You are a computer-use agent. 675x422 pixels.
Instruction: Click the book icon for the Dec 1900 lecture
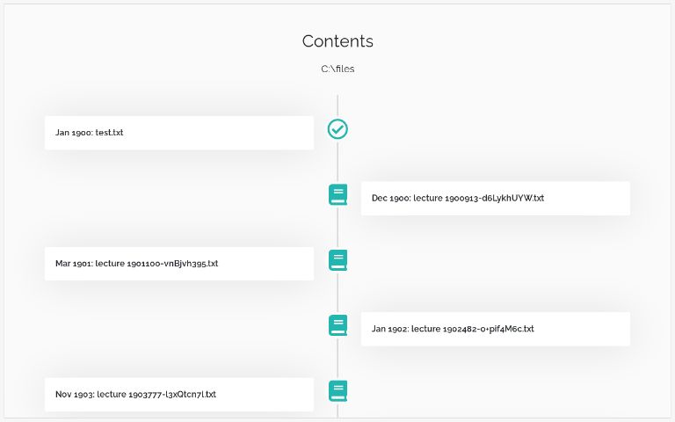click(337, 194)
